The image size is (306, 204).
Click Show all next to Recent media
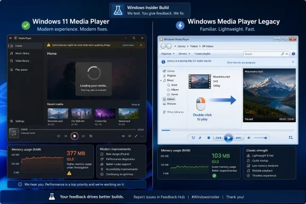(x=135, y=105)
